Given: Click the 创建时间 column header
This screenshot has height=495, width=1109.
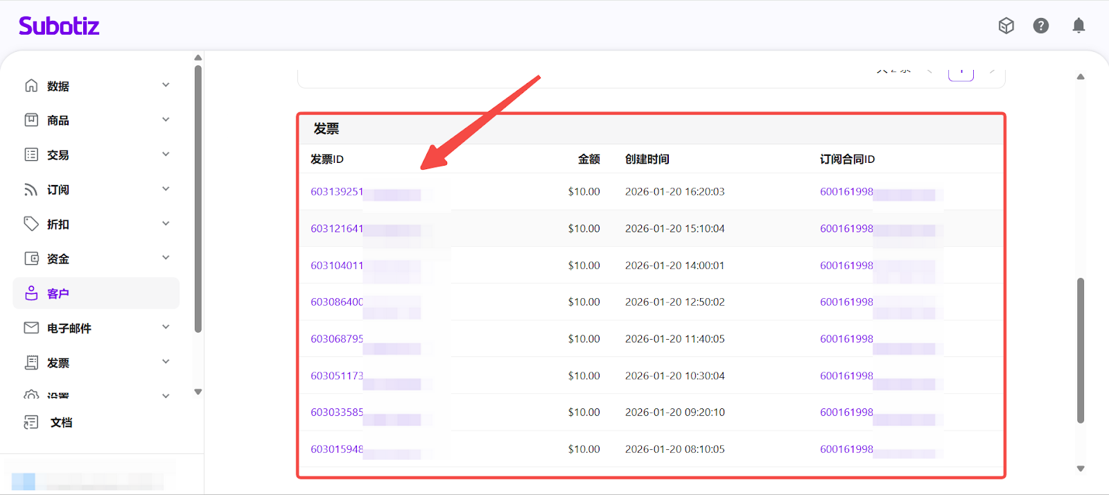Looking at the screenshot, I should (647, 159).
